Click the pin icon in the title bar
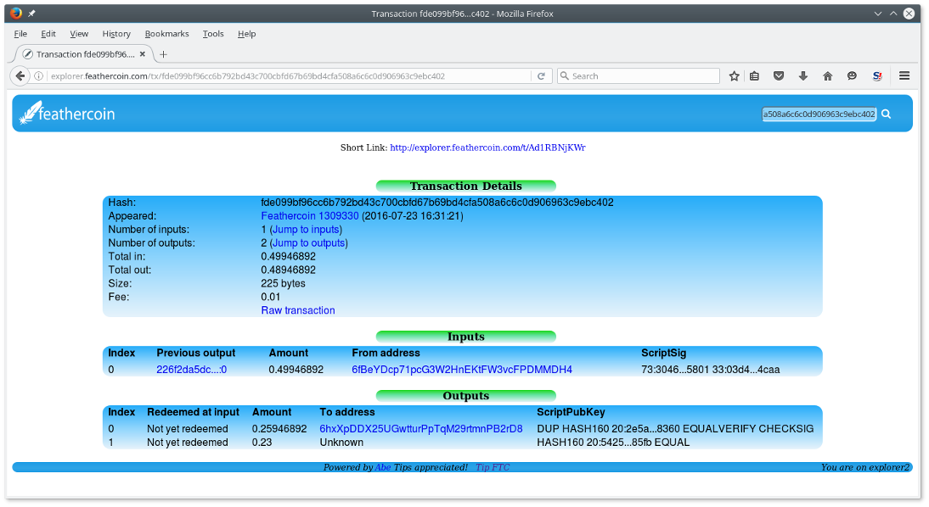The height and width of the screenshot is (507, 929). (x=32, y=13)
